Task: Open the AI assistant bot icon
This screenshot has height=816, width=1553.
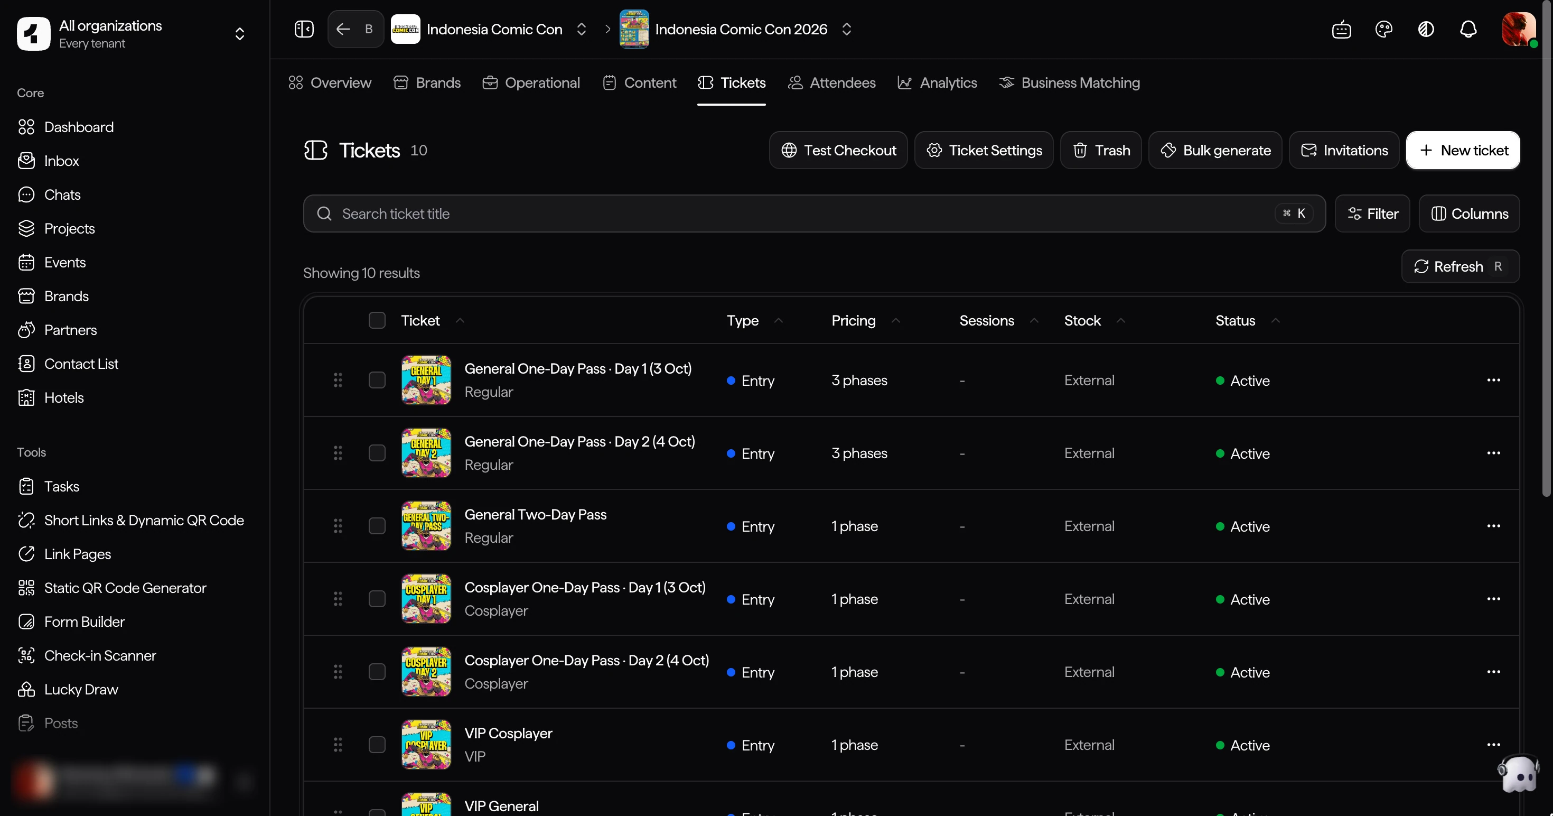Action: (x=1341, y=29)
